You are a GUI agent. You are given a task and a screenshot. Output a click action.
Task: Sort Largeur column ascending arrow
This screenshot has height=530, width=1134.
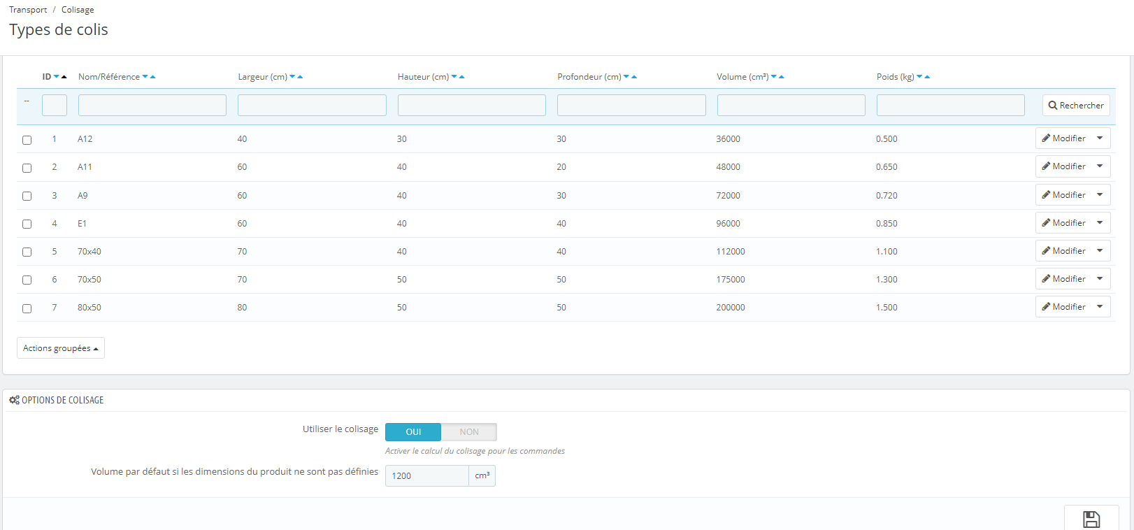tap(300, 77)
